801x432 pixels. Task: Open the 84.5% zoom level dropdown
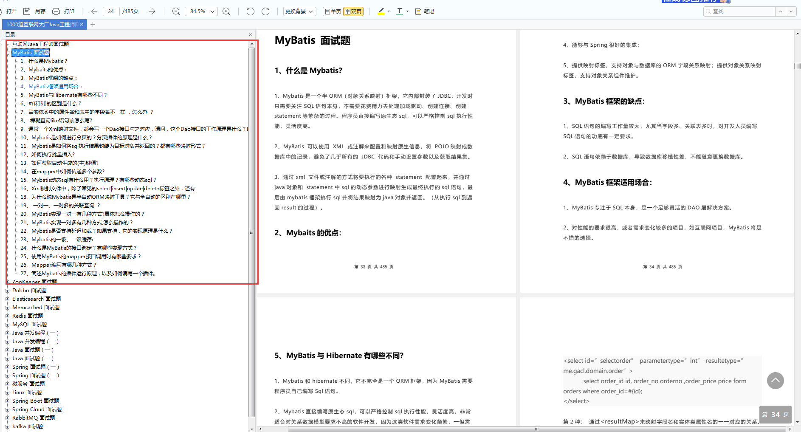201,11
